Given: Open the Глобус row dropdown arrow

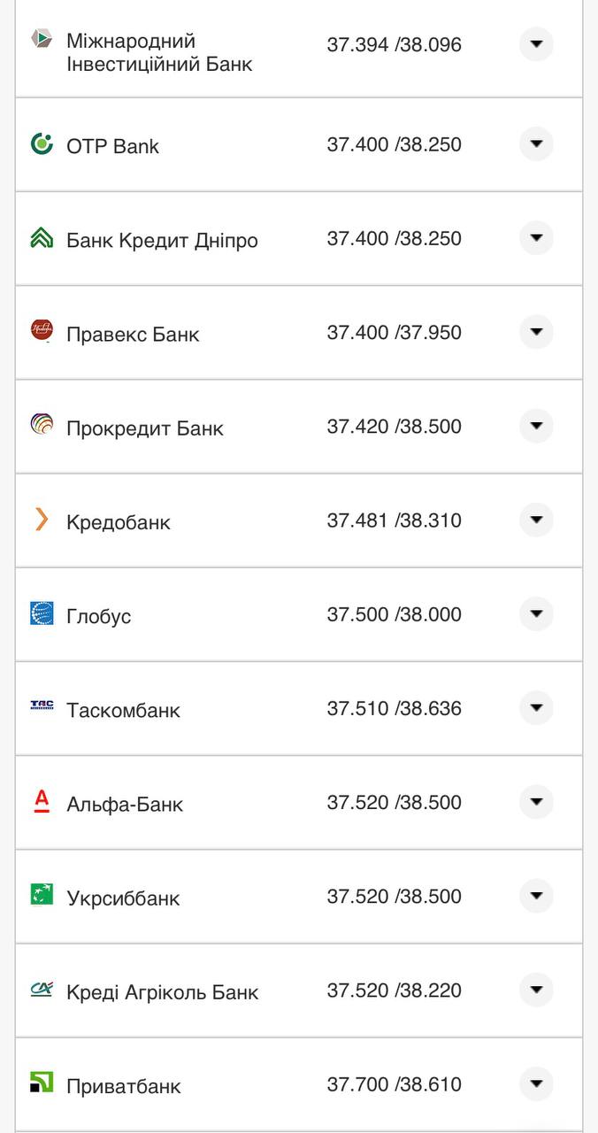Looking at the screenshot, I should [536, 614].
